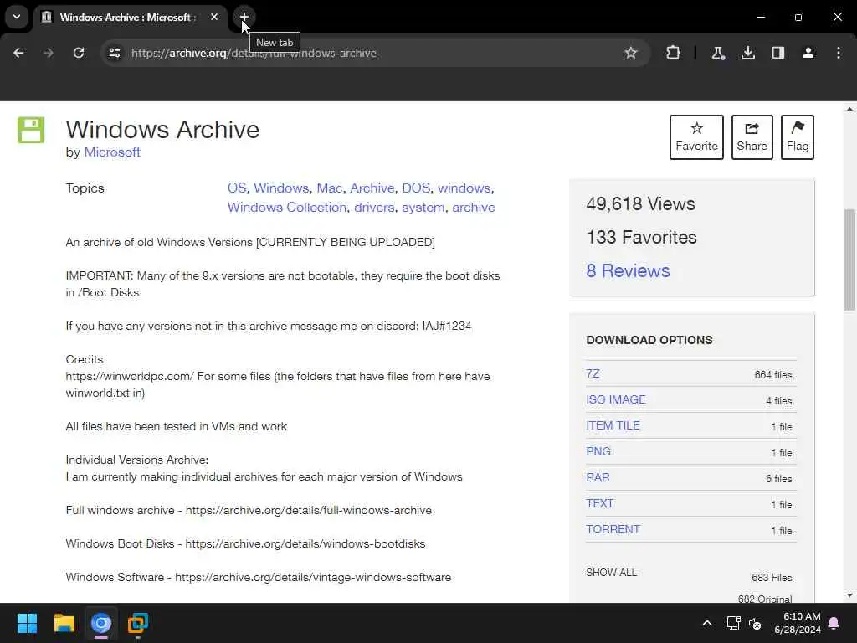Click the forward navigation arrow
This screenshot has height=643, width=857.
tap(48, 53)
